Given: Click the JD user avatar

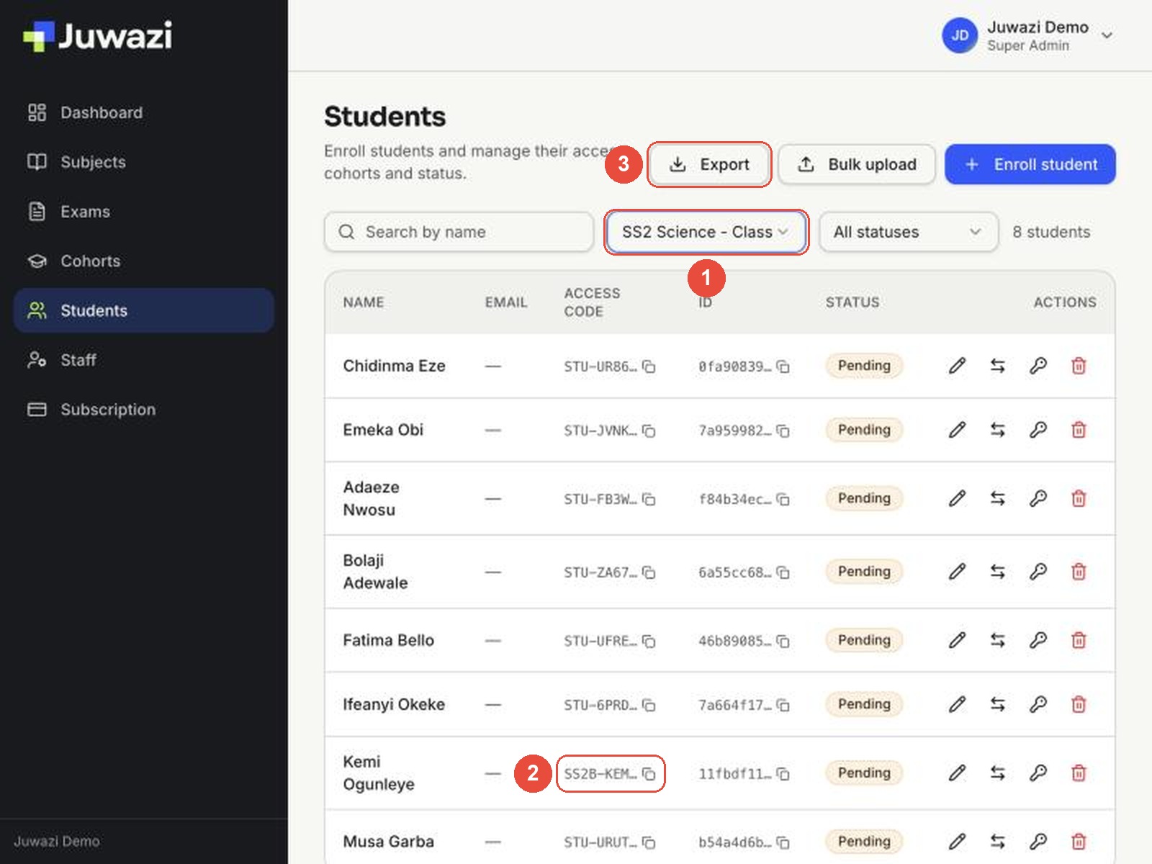Looking at the screenshot, I should [960, 36].
